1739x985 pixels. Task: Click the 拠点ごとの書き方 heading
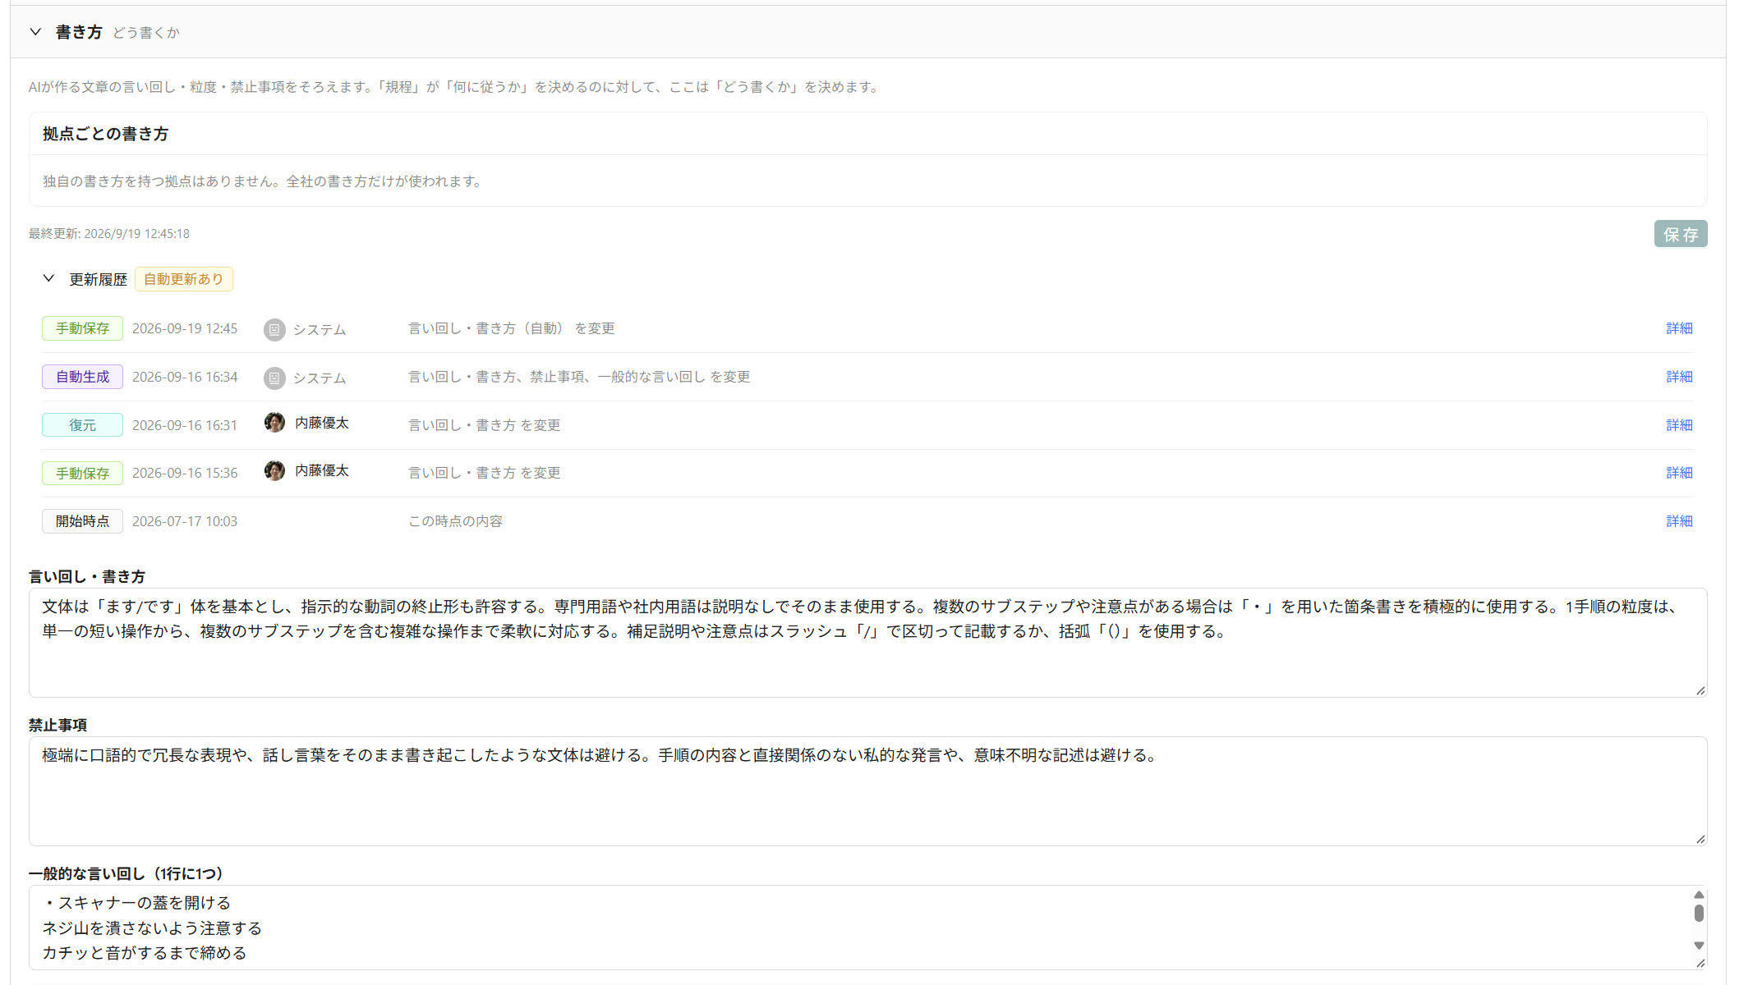tap(105, 134)
